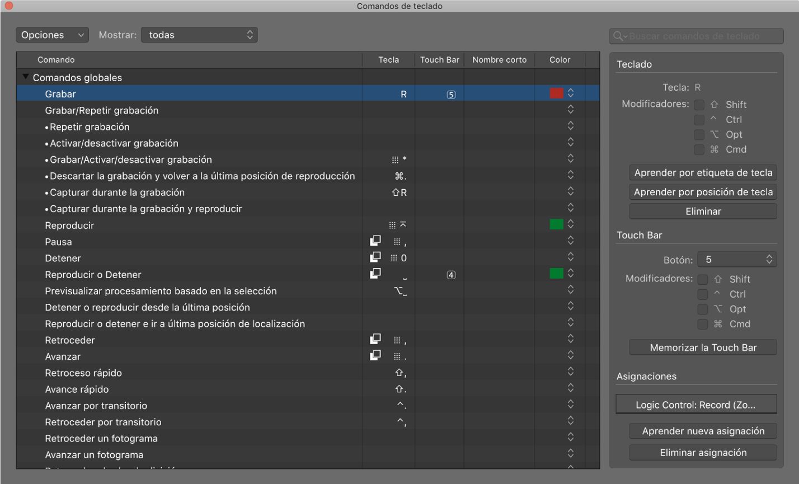Screen dimensions: 799x484
Task: Select Detener o reproducir desde la última posición
Action: pos(308,307)
